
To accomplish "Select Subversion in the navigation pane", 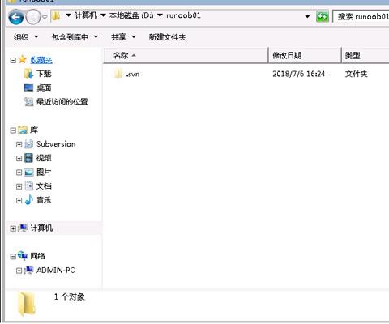I will (x=56, y=144).
